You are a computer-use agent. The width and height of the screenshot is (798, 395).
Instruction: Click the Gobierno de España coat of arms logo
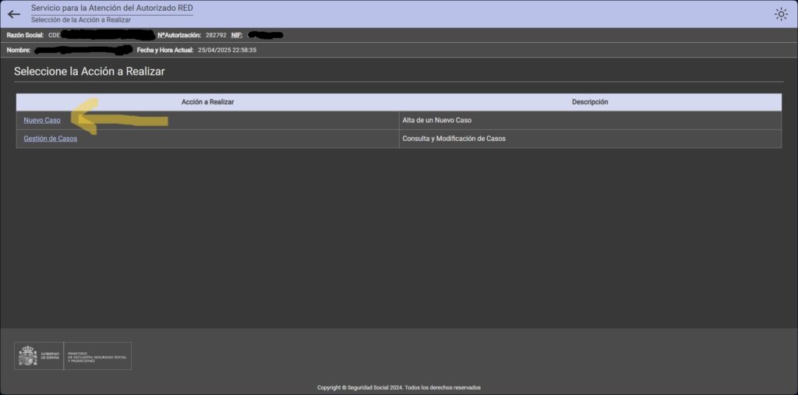pos(28,357)
